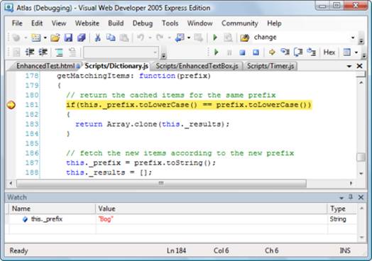
Task: Click the Step Out icon
Action: click(311, 52)
